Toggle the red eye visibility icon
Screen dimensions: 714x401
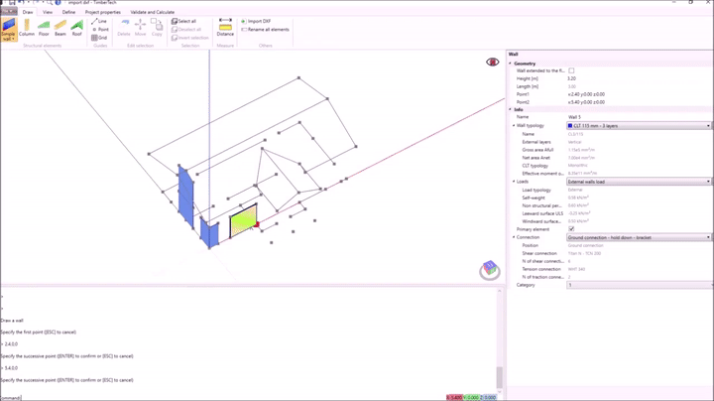(493, 63)
